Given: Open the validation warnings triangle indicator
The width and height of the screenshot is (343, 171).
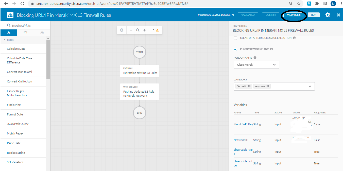Looking at the screenshot, I should click(157, 30).
